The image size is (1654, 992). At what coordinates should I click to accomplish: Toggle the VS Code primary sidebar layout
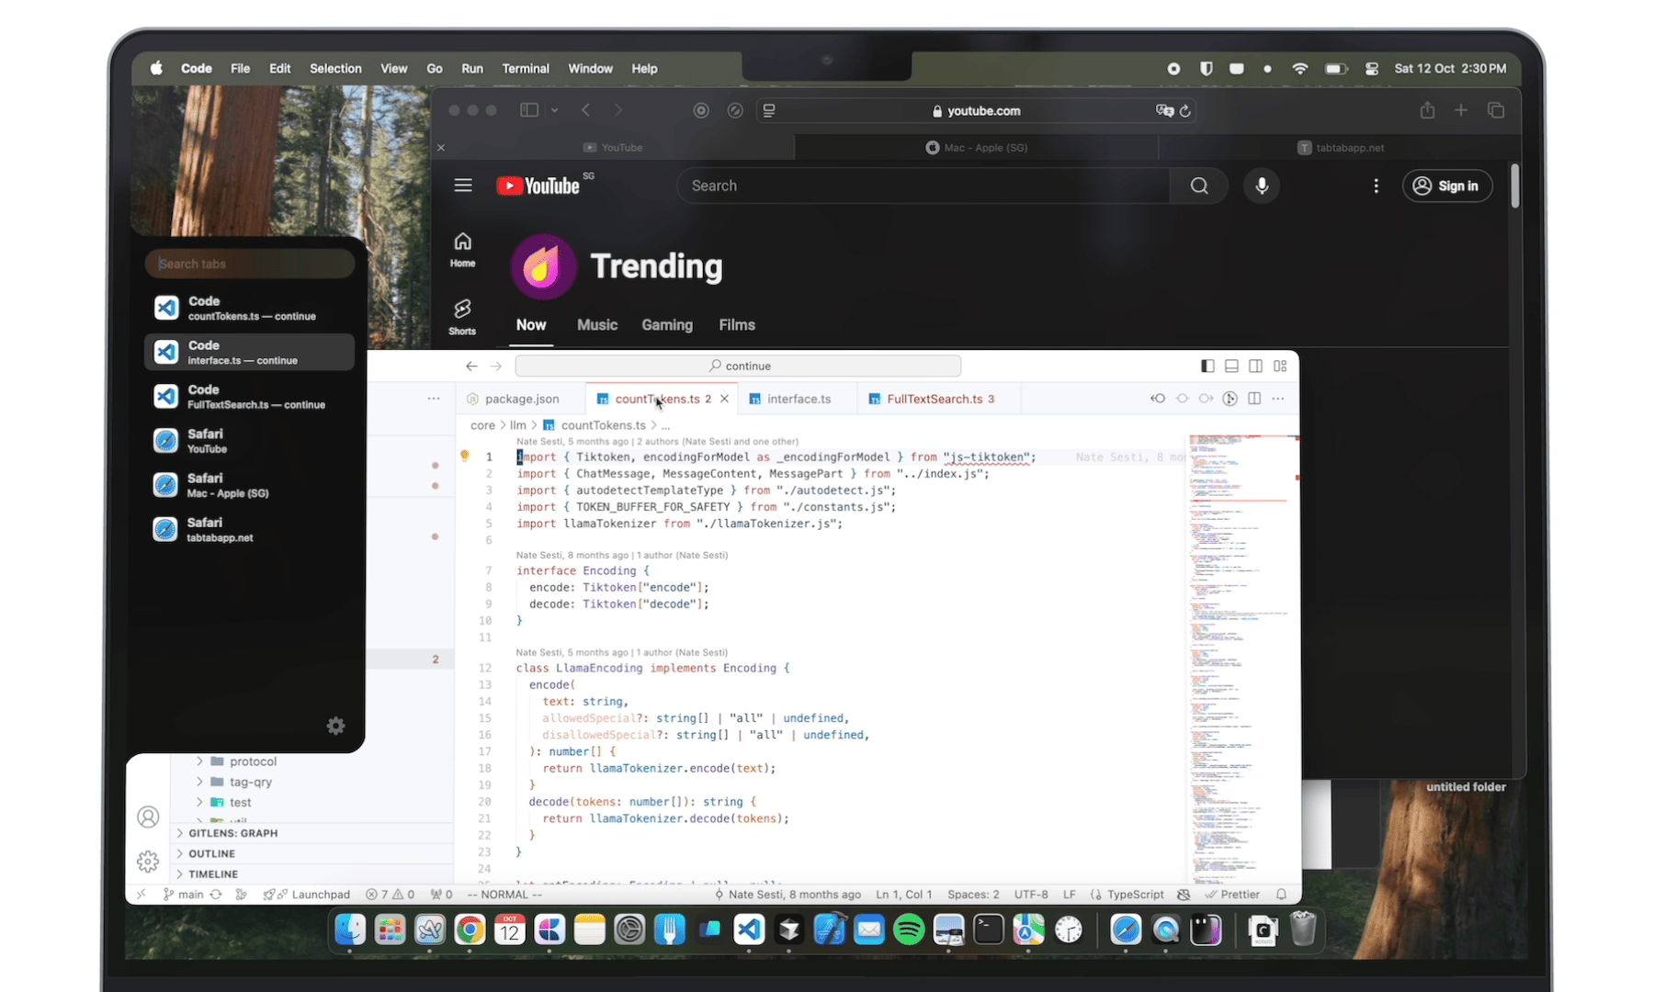(1207, 366)
